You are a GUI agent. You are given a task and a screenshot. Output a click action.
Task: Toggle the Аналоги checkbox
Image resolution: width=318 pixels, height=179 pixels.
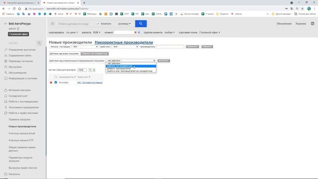pos(98,24)
